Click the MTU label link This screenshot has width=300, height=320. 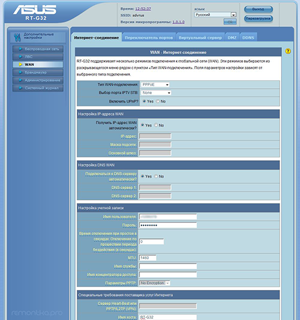coord(132,258)
